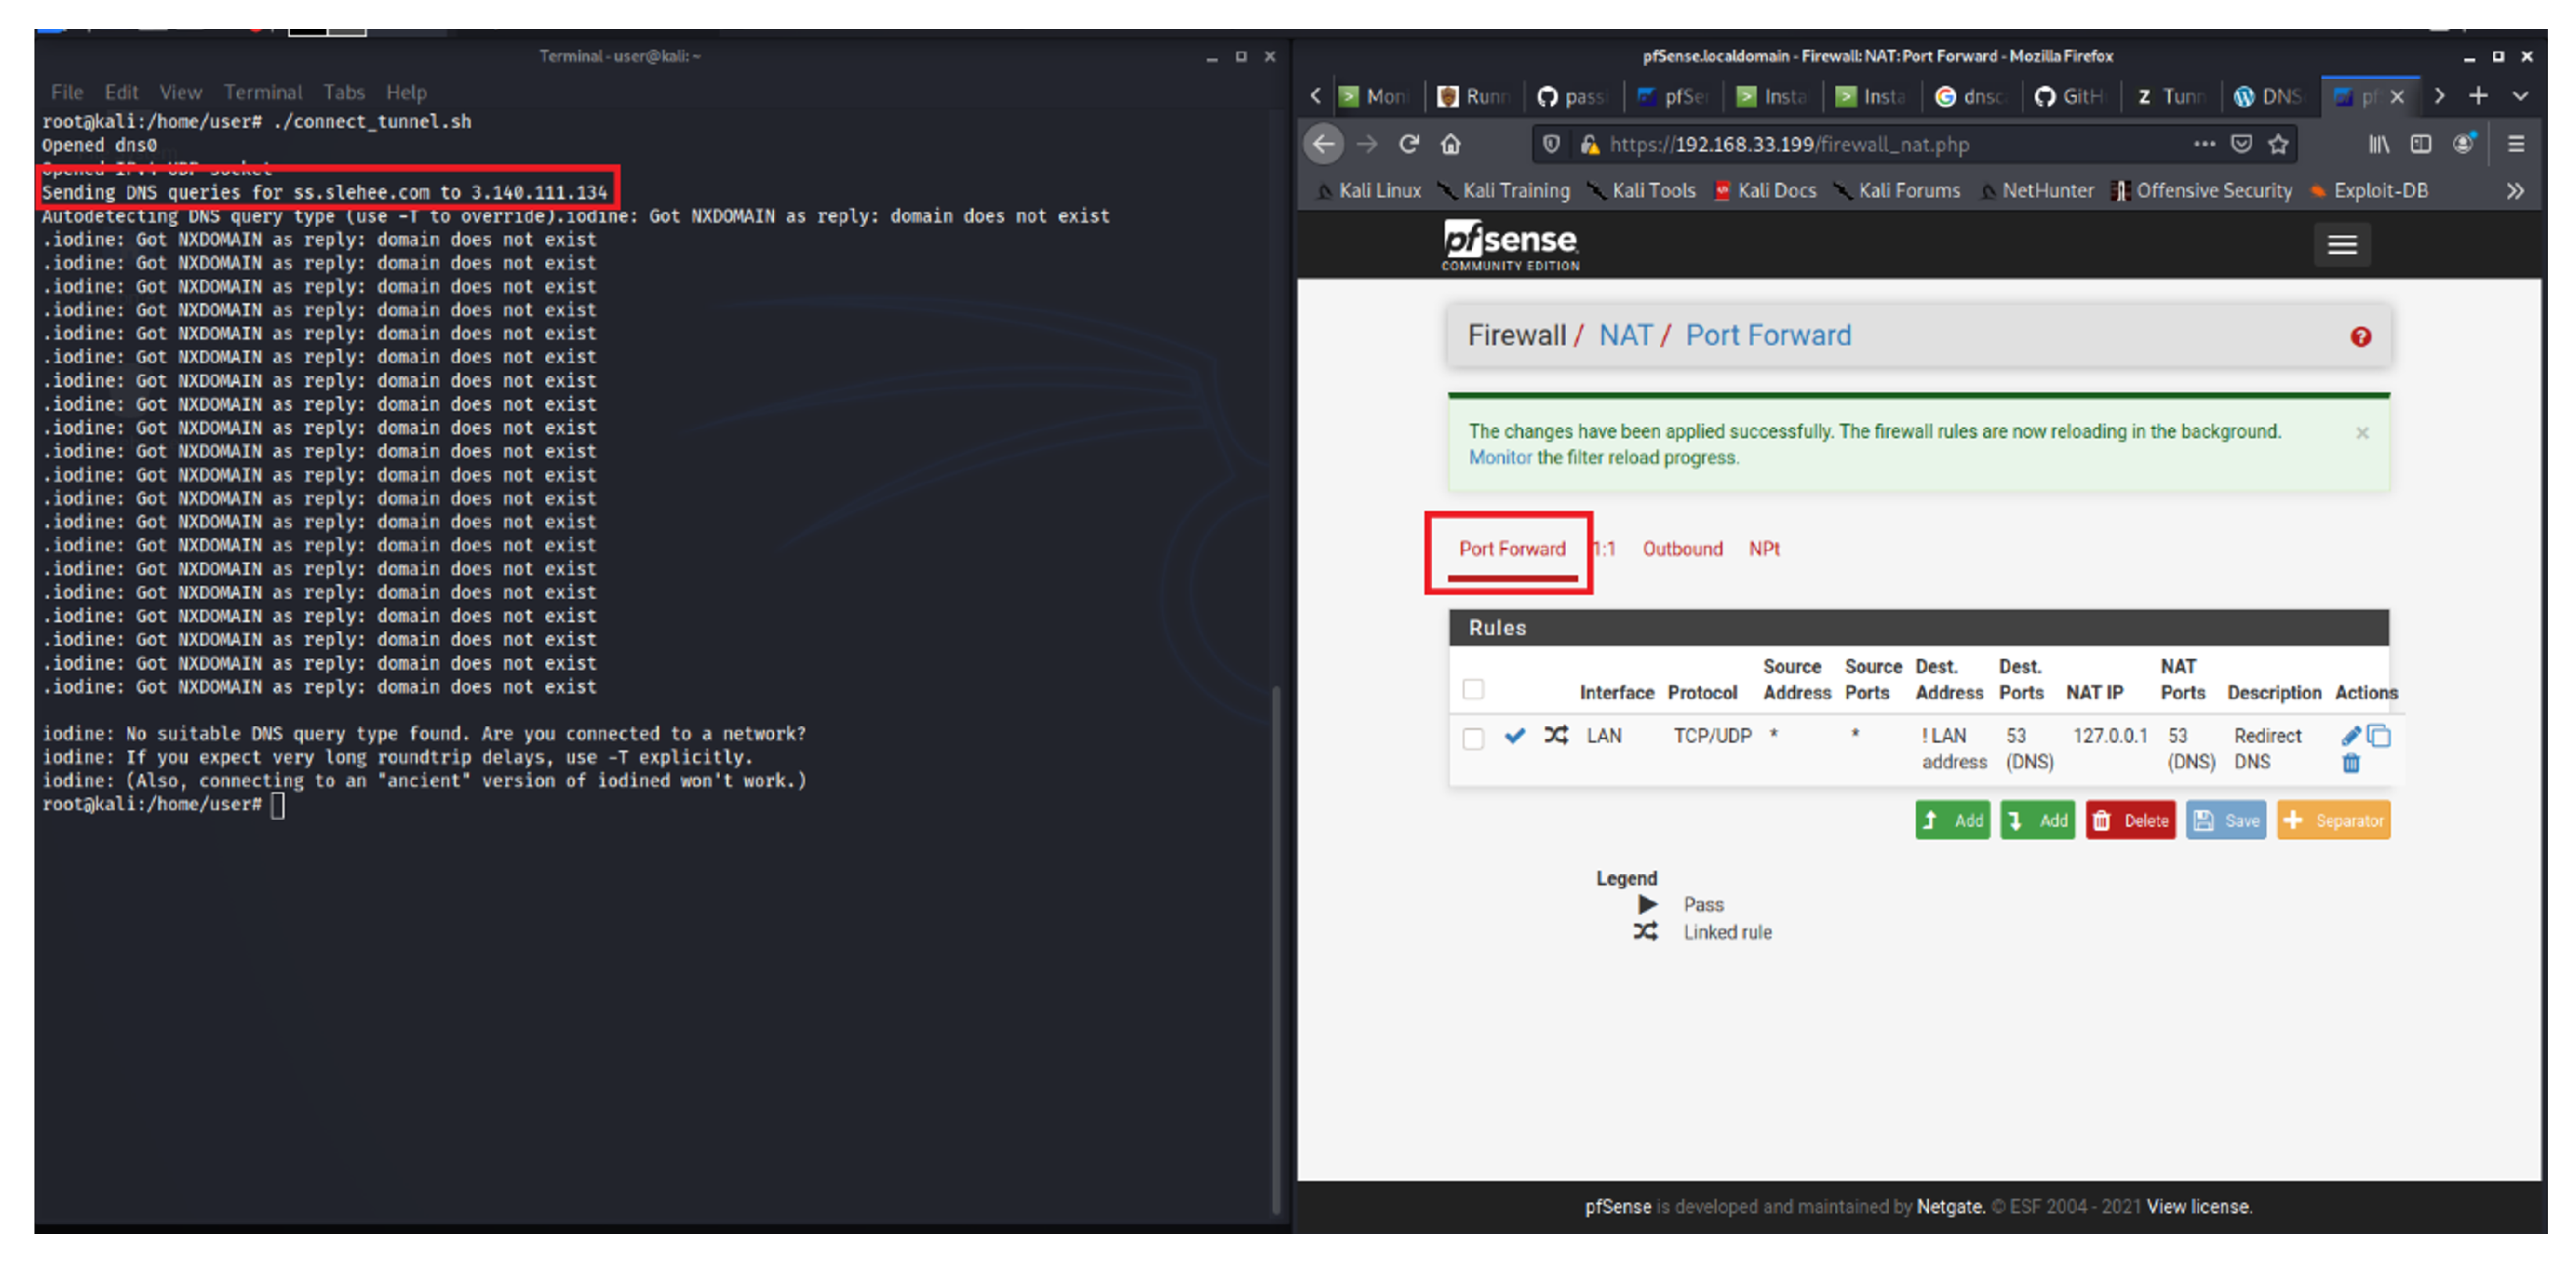This screenshot has width=2576, height=1267.
Task: Switch to the Outbound NAT tab
Action: tap(1682, 549)
